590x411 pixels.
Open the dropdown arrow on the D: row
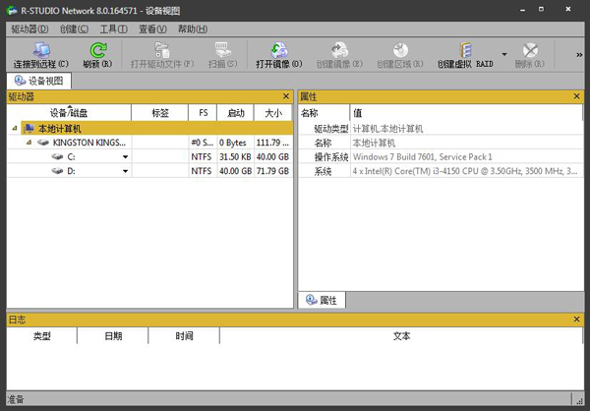pyautogui.click(x=125, y=171)
